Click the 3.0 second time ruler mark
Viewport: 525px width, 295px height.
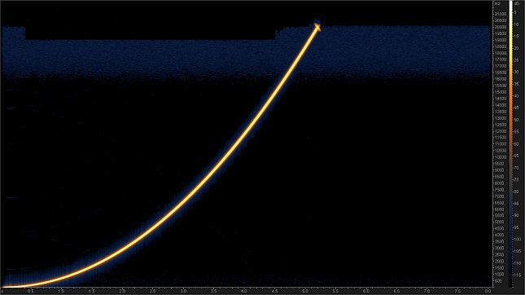tap(183, 291)
